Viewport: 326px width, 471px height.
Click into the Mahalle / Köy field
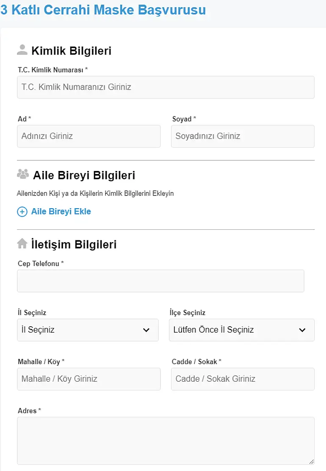point(89,379)
